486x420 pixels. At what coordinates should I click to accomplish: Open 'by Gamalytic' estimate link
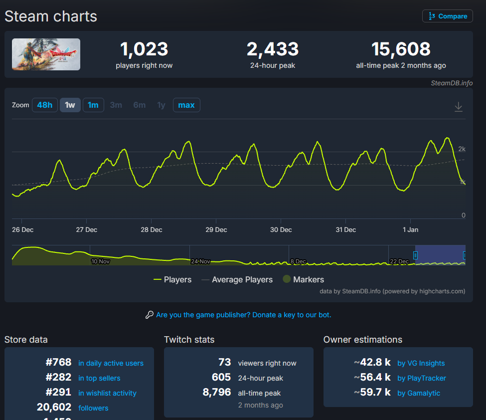[419, 393]
